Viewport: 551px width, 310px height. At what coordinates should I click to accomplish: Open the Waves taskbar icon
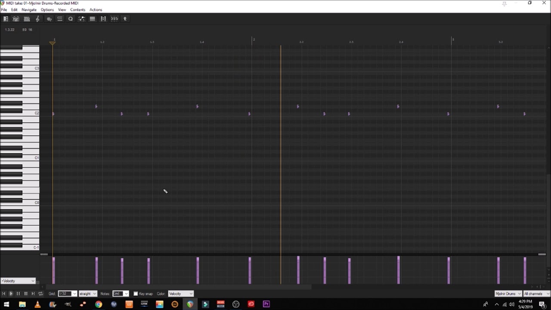[114, 304]
